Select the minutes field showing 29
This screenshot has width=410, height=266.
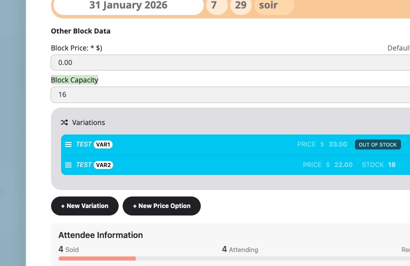click(x=241, y=6)
